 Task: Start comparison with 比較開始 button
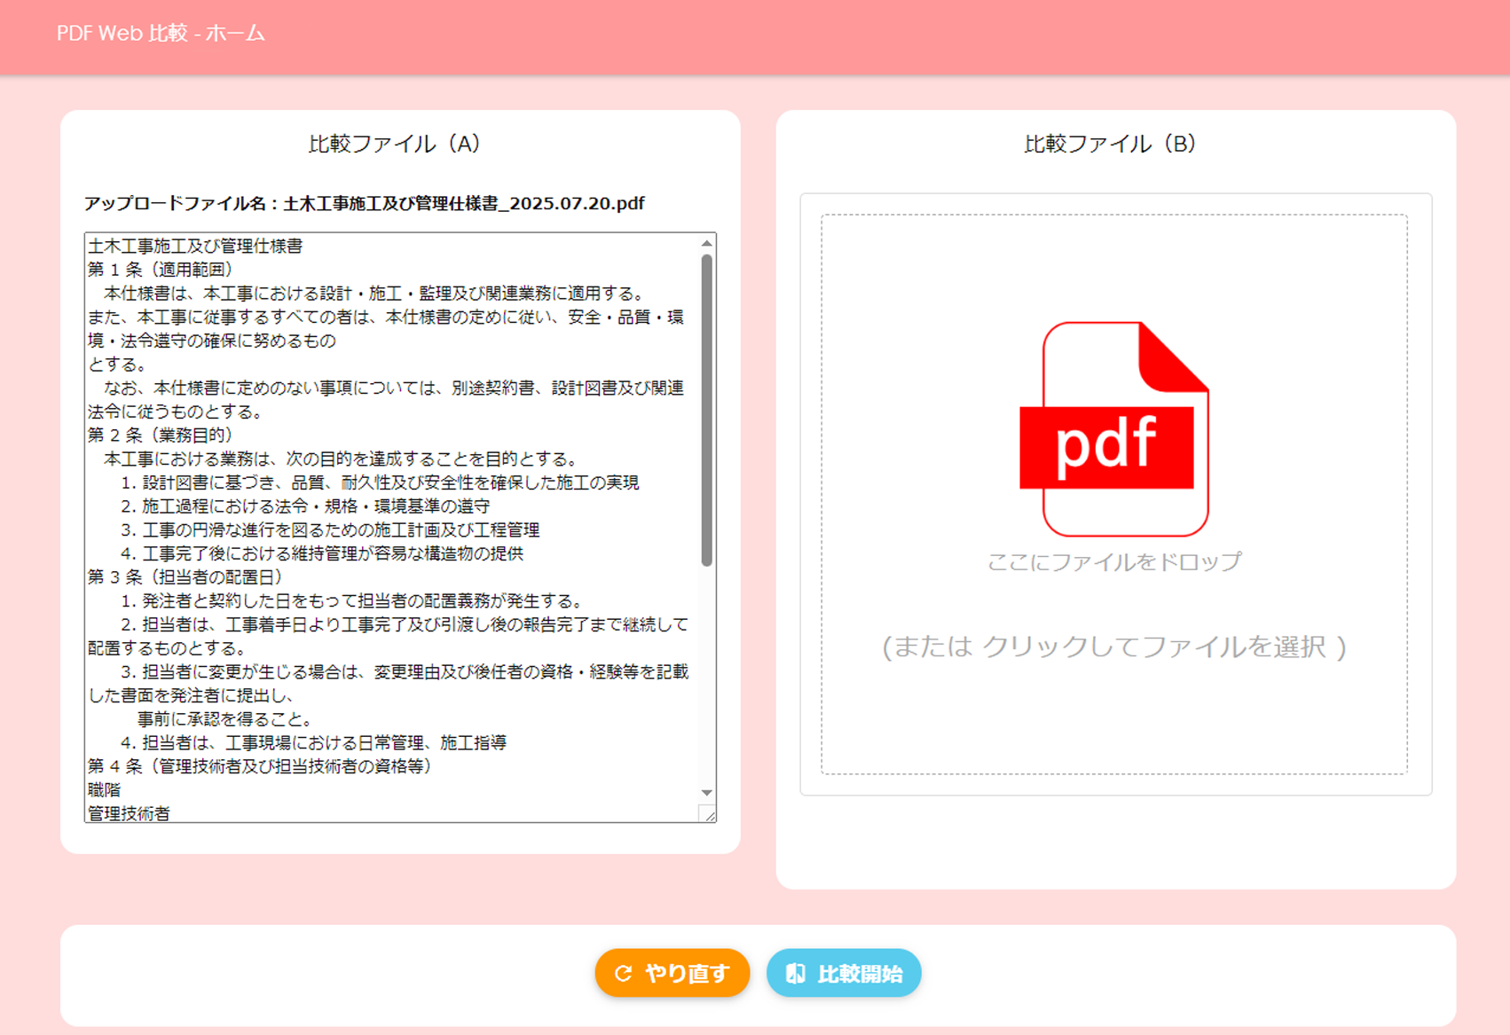click(x=844, y=974)
